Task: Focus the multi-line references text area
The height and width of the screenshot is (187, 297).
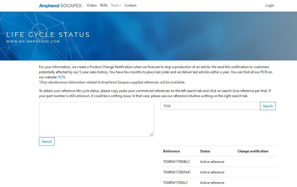Action: (x=96, y=119)
